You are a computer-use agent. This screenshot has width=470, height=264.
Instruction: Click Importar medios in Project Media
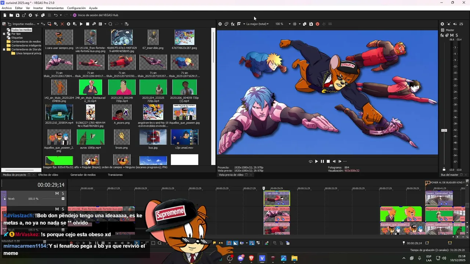pyautogui.click(x=21, y=24)
